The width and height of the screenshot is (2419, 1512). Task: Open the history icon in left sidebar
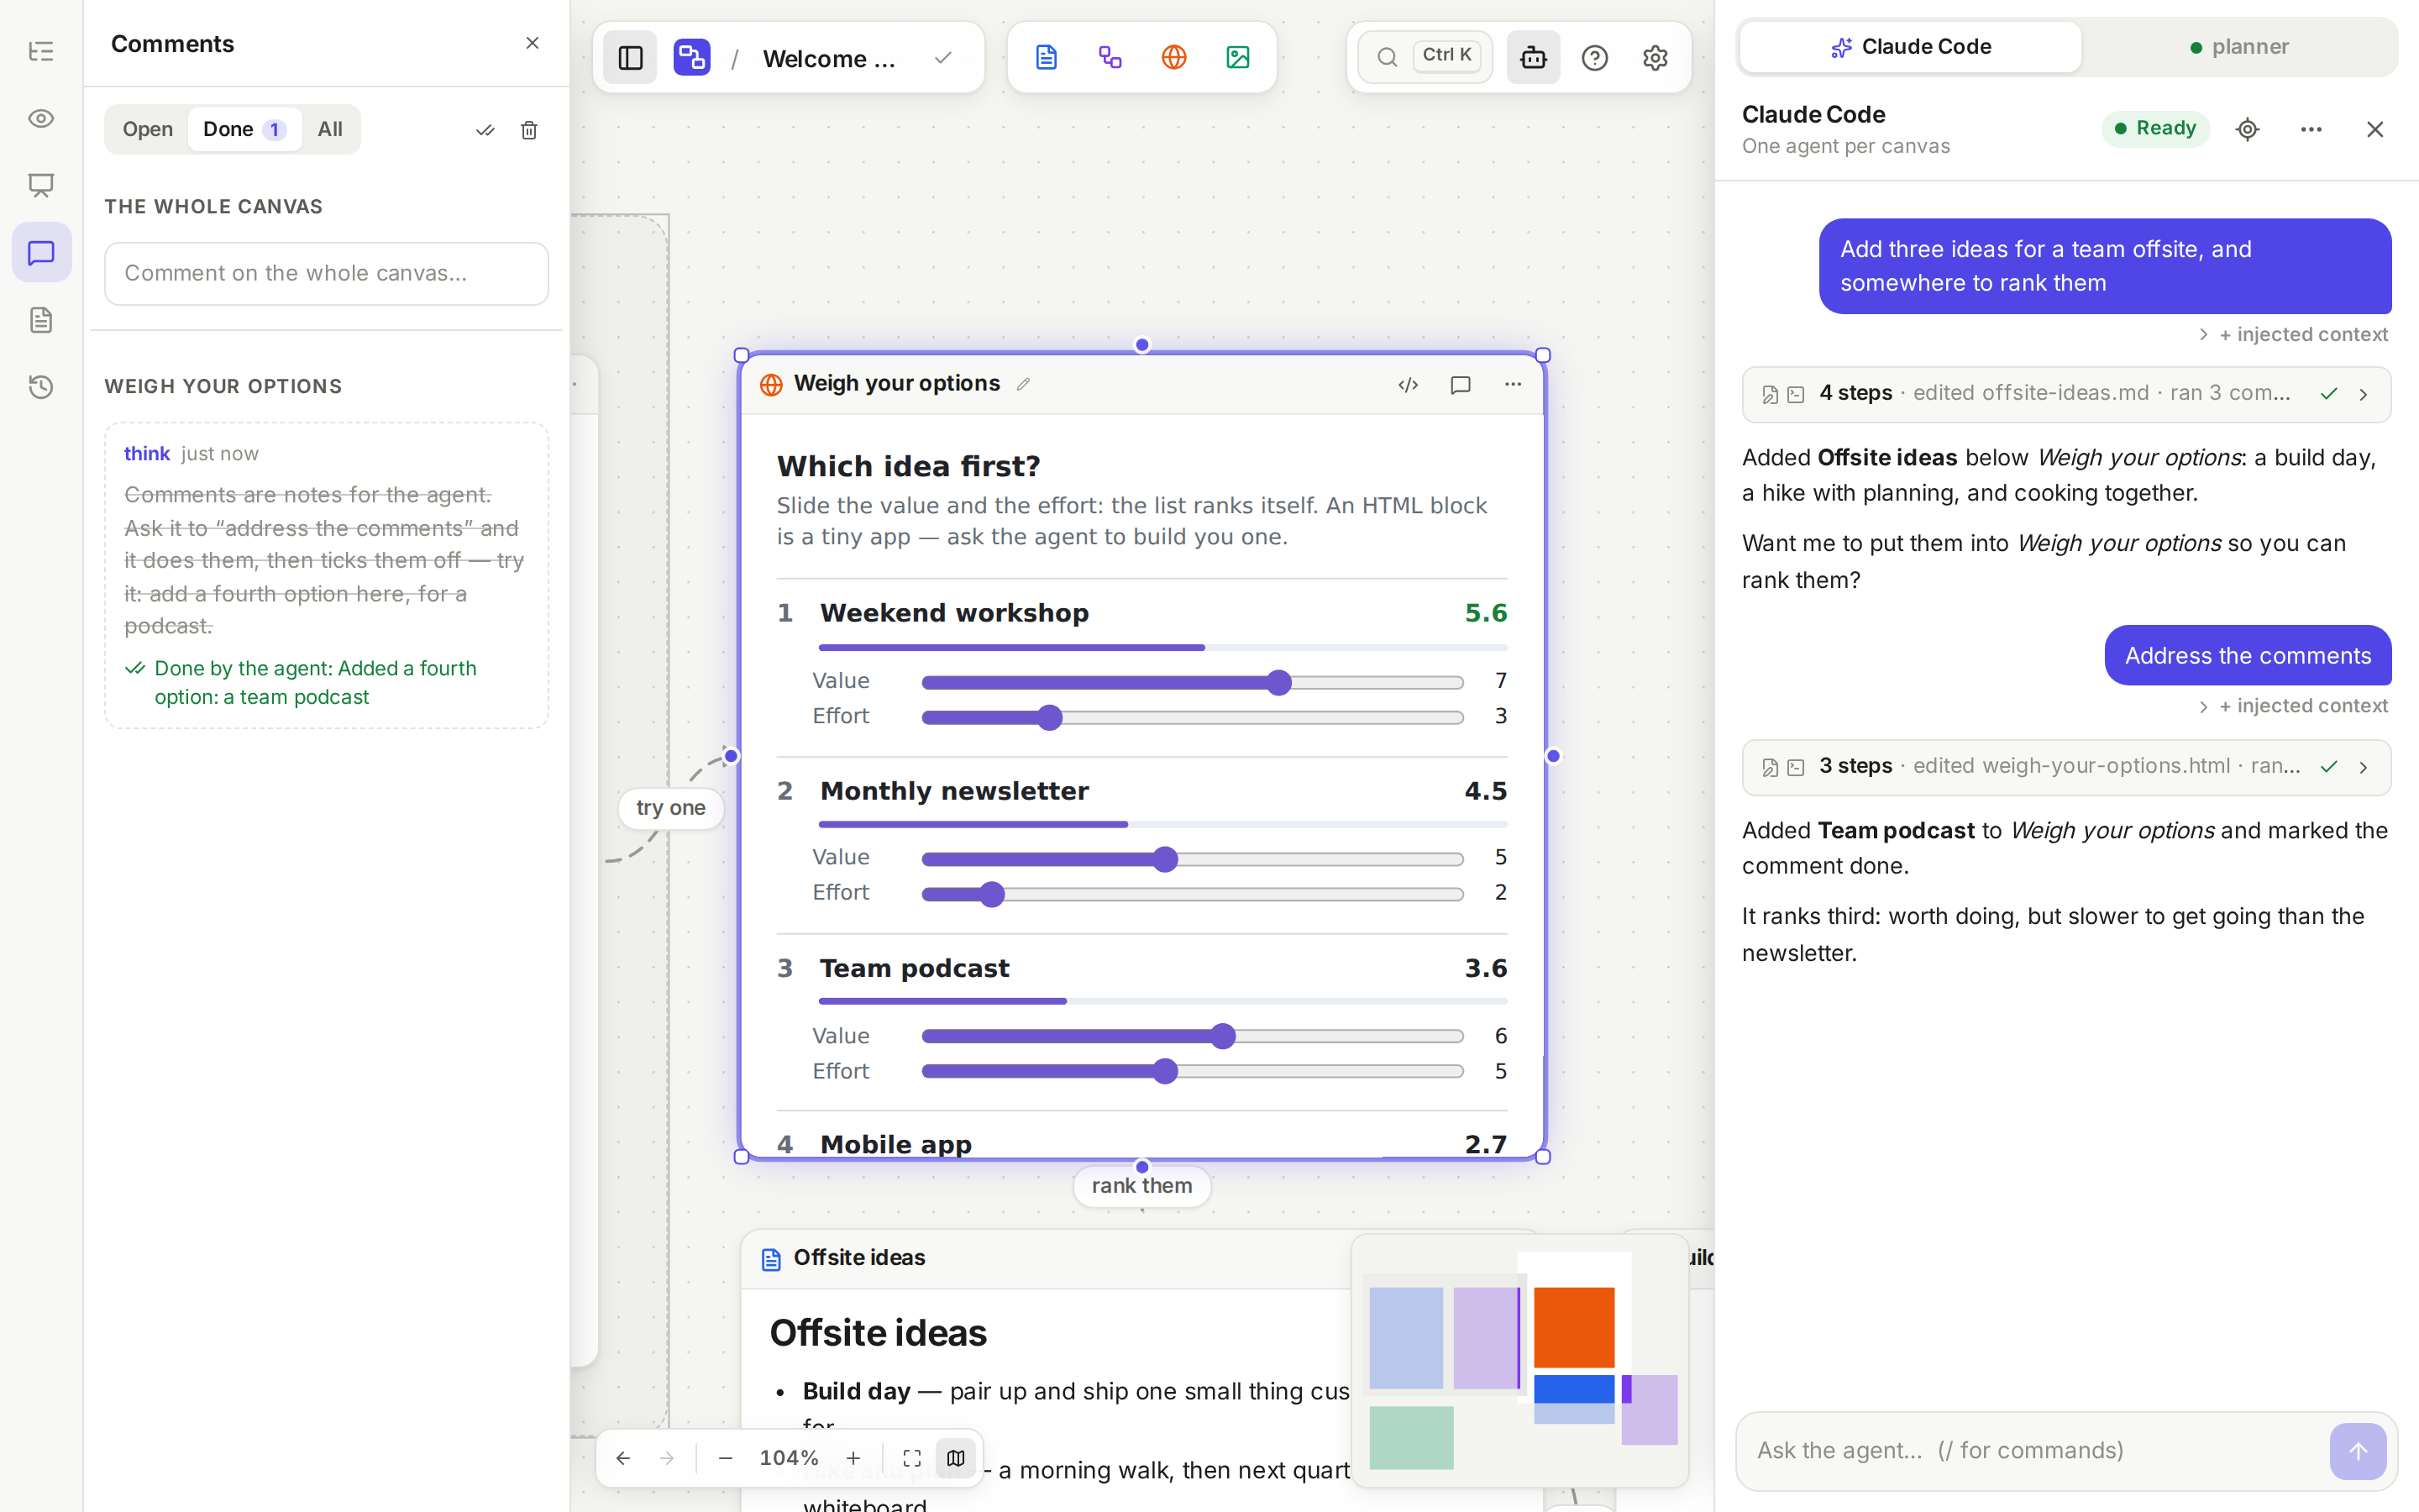click(41, 387)
